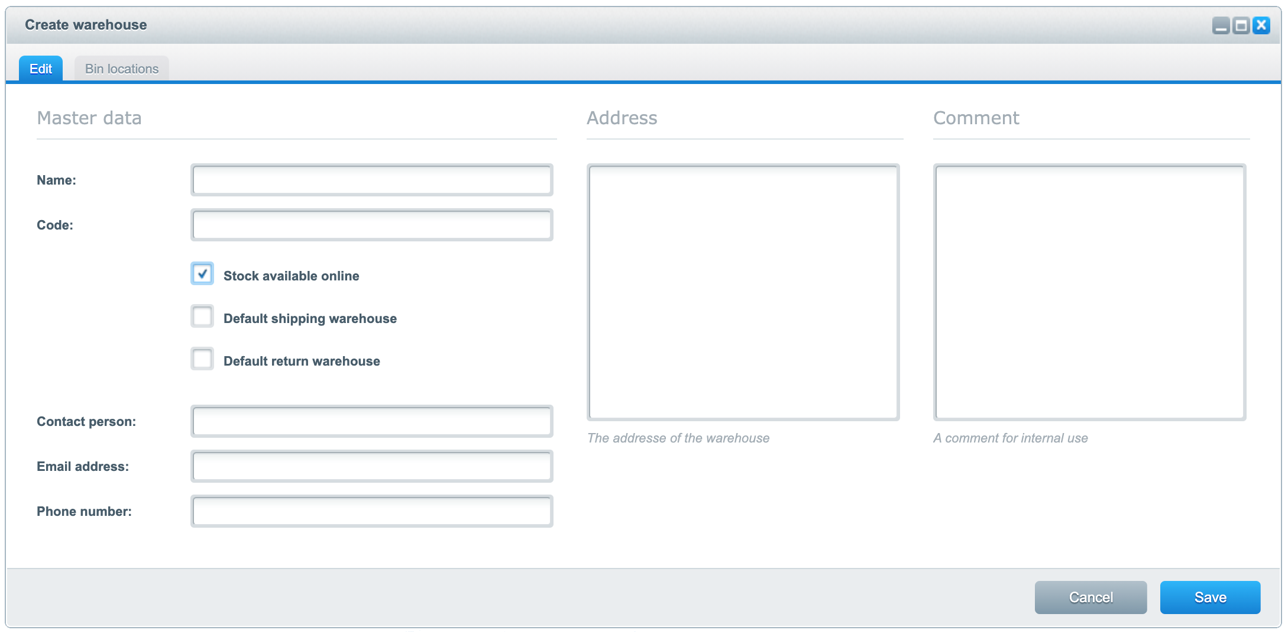Maximize the Create warehouse window
The width and height of the screenshot is (1288, 633).
pos(1241,25)
